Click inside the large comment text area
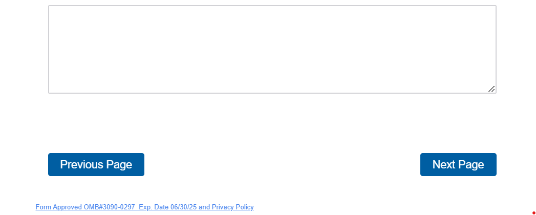536x215 pixels. point(272,49)
